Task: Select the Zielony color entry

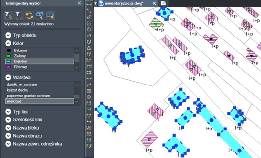Action: point(20,56)
